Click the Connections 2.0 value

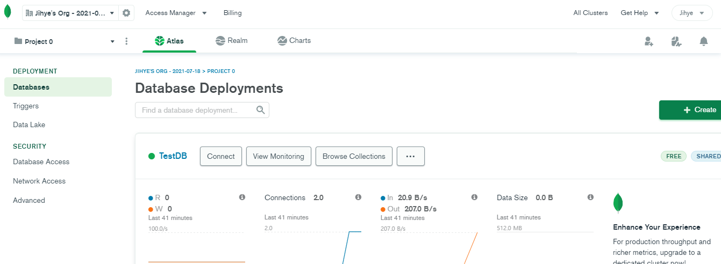pos(318,197)
